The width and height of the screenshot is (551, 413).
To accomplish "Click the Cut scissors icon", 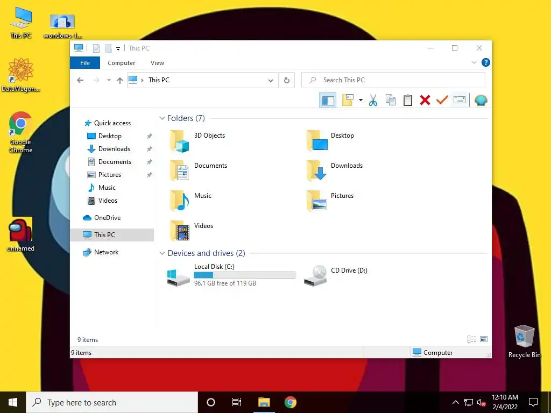I will click(373, 101).
